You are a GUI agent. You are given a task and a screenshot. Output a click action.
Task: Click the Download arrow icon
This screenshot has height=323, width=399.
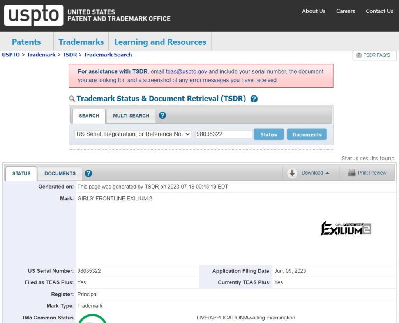click(x=292, y=173)
